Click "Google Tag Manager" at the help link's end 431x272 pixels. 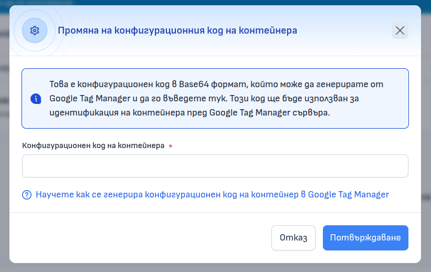[348, 194]
